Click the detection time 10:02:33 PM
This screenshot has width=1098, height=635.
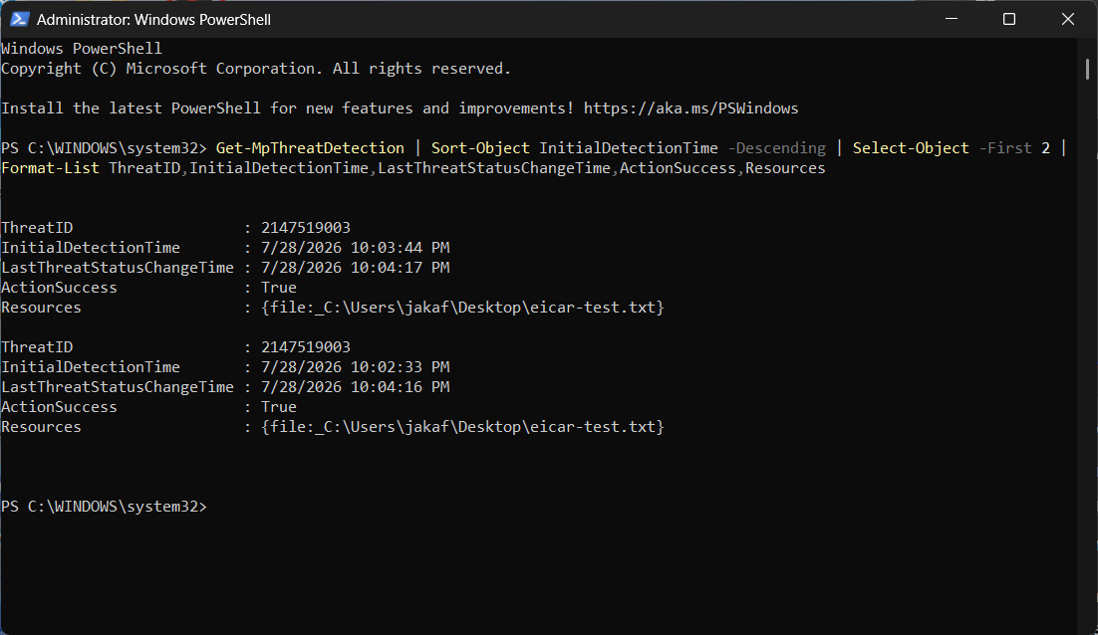click(400, 367)
